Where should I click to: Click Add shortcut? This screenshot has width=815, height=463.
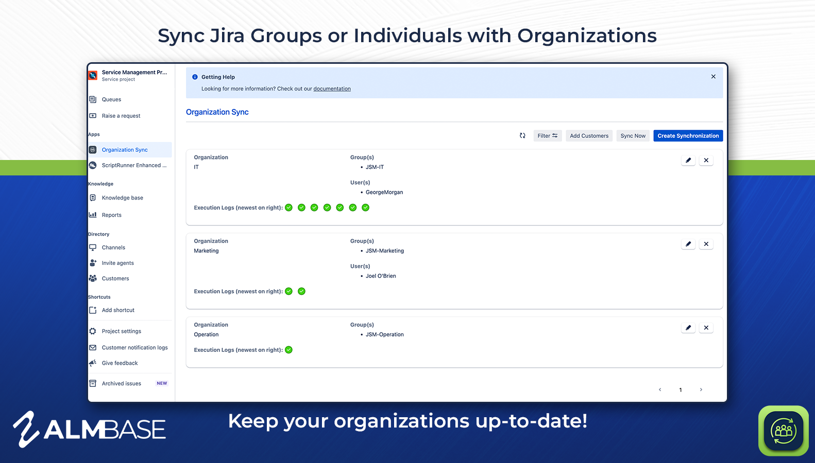(118, 310)
